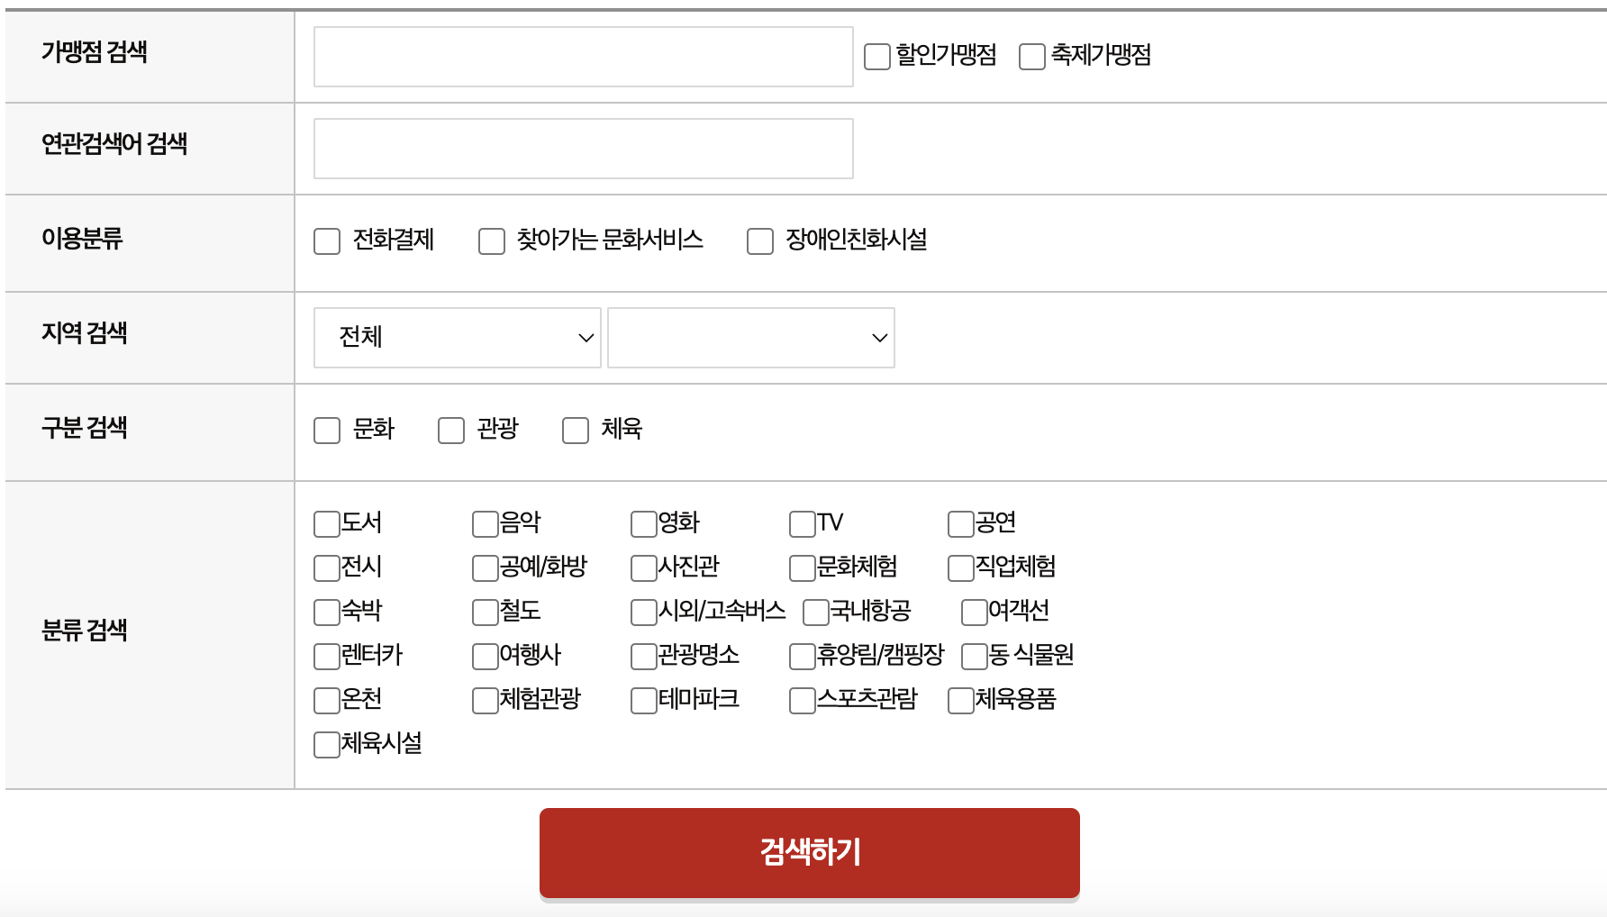Check the 축제가맹점 option
Image resolution: width=1607 pixels, height=917 pixels.
coord(1030,56)
